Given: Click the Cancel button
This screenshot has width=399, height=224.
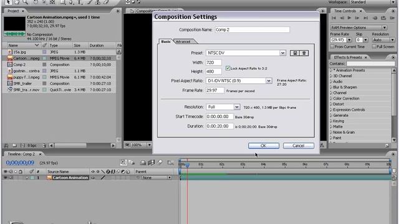Looking at the screenshot, I should coord(299,146).
